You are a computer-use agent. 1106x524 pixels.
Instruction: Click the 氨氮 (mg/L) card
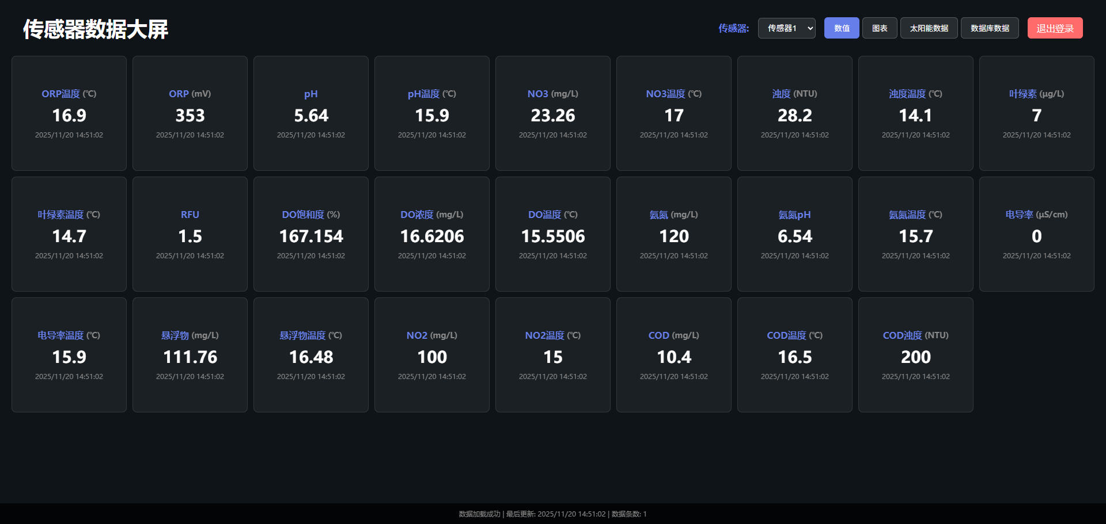coord(674,234)
